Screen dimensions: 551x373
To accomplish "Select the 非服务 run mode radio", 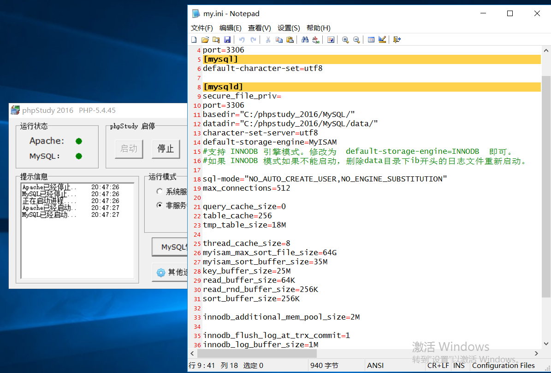I will (160, 205).
